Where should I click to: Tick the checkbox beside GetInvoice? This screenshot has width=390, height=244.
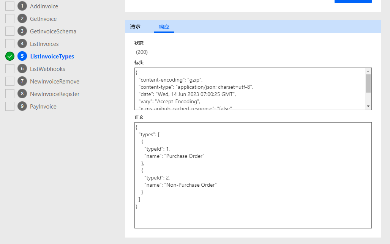10,19
